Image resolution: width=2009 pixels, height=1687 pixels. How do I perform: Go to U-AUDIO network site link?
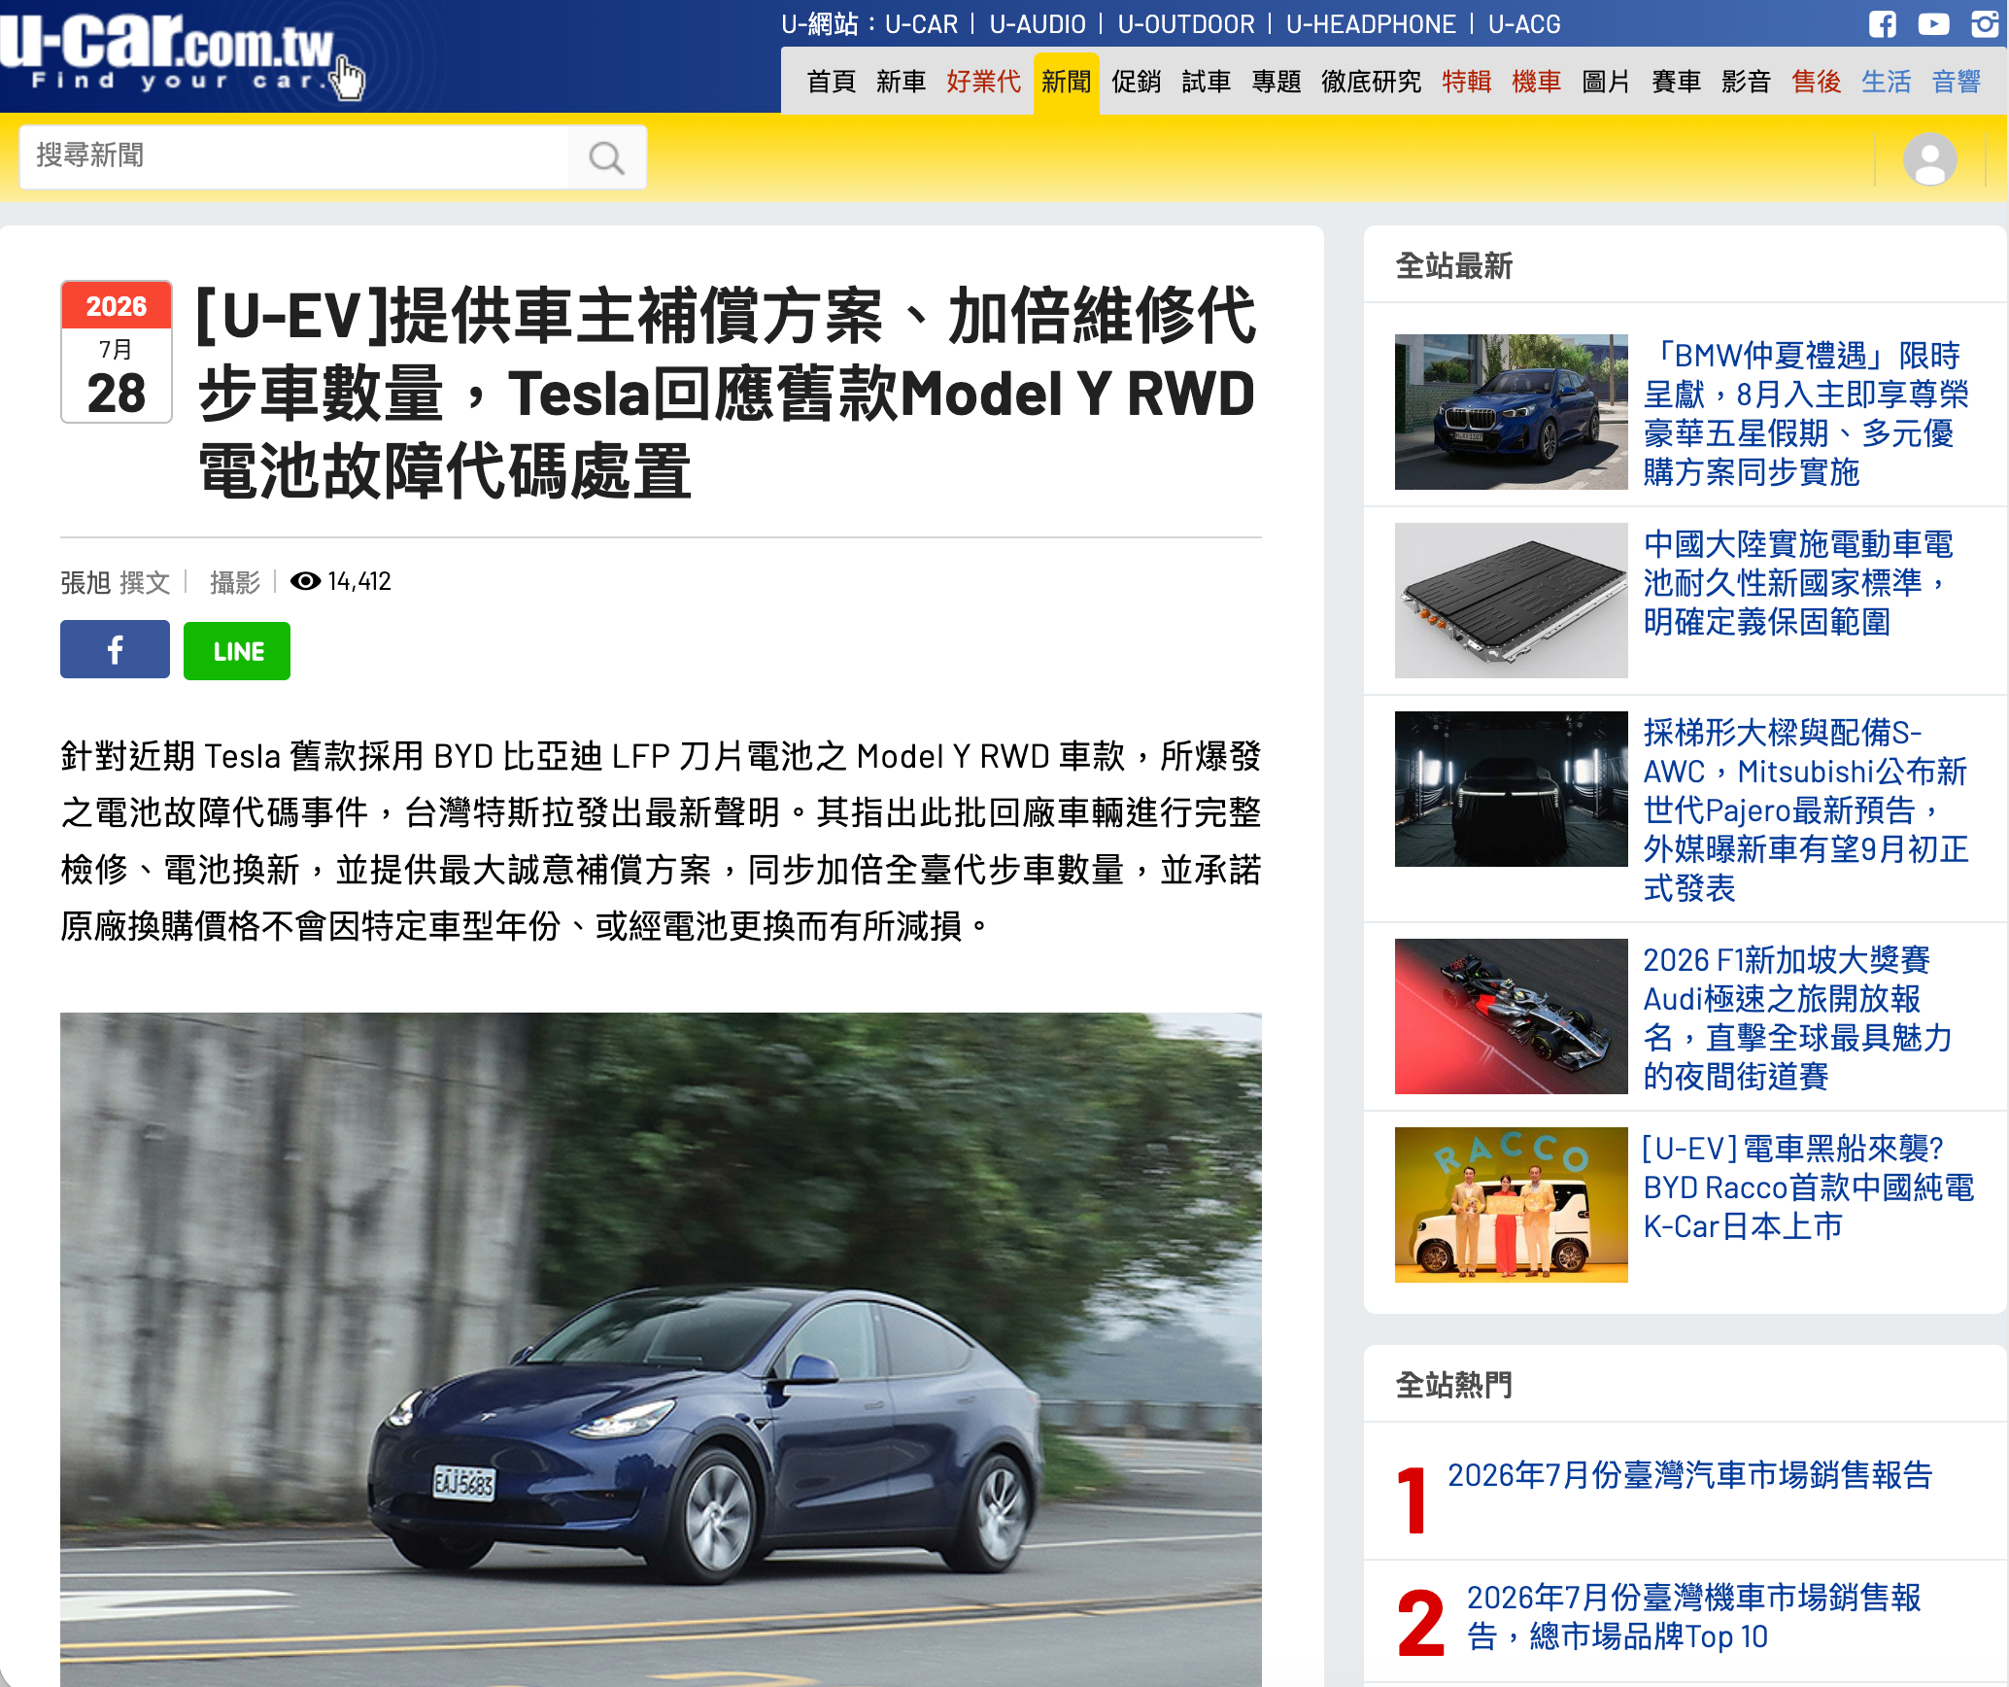(1038, 24)
